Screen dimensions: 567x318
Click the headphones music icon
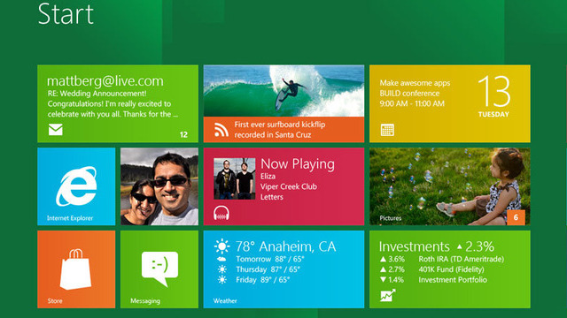coord(221,213)
